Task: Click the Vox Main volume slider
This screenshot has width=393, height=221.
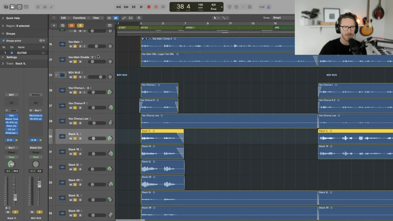Action: click(96, 46)
